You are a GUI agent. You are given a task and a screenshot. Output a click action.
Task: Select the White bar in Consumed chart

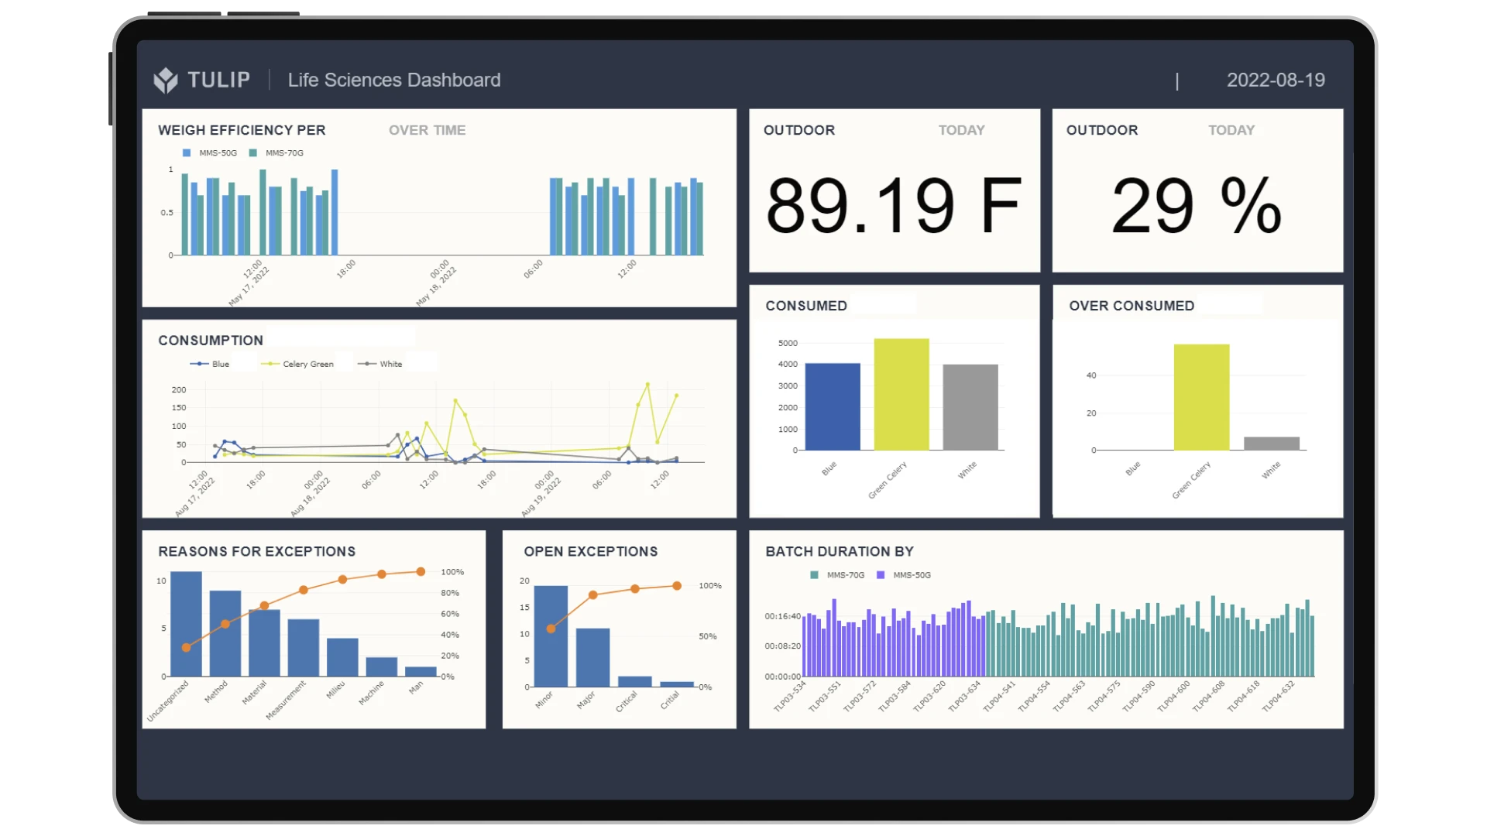tap(970, 407)
